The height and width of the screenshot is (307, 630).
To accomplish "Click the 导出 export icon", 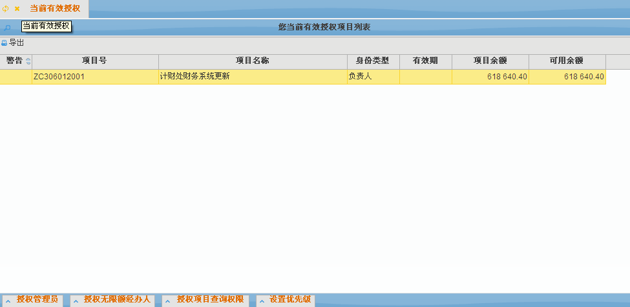I will tap(5, 43).
